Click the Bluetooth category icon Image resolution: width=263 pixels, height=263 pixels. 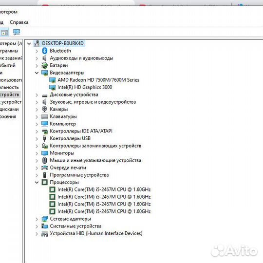pyautogui.click(x=44, y=51)
